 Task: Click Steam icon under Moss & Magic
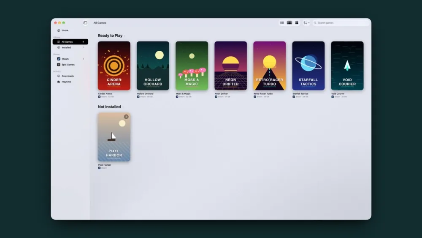[x=177, y=97]
